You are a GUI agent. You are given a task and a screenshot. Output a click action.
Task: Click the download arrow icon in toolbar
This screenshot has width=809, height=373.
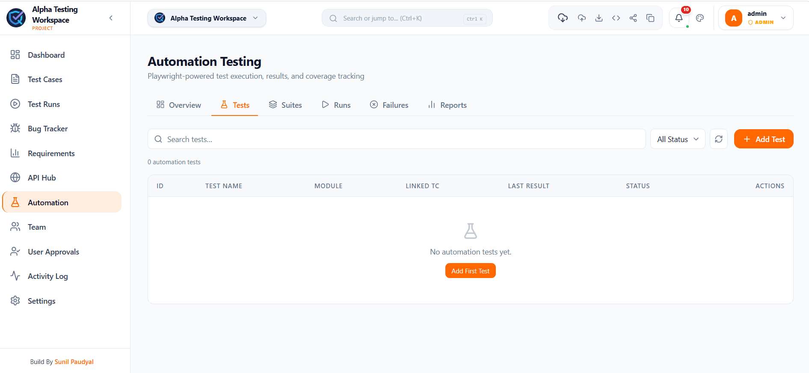coord(599,18)
